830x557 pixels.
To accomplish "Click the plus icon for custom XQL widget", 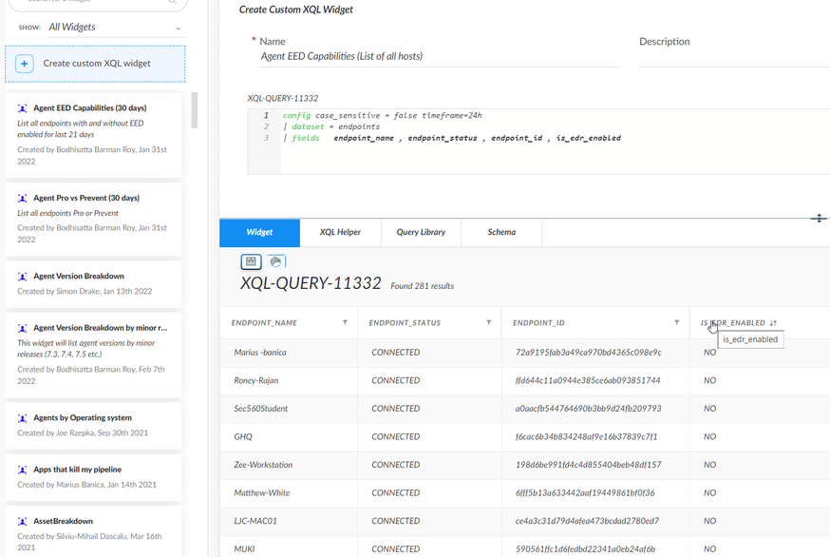I will point(25,64).
